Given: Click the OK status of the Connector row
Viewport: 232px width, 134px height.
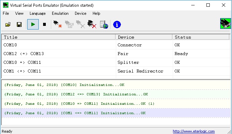Looking at the screenshot, I should click(177, 45).
